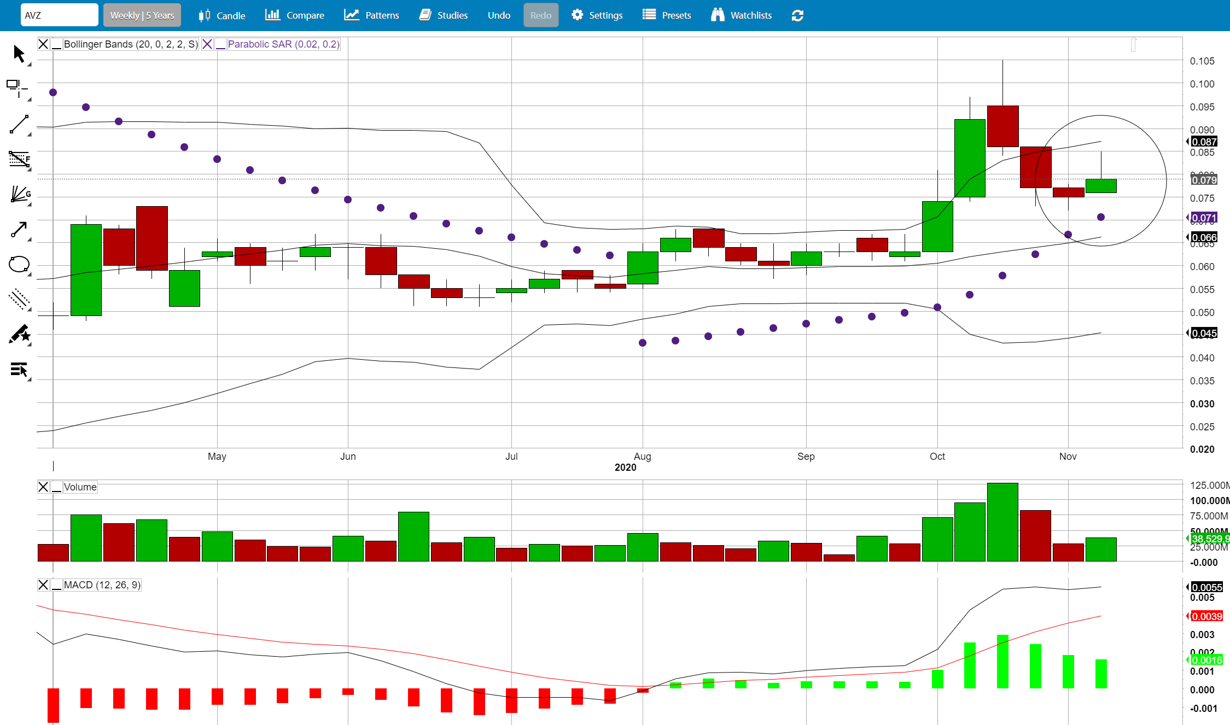Click the refresh chart icon
This screenshot has width=1230, height=725.
[x=797, y=15]
